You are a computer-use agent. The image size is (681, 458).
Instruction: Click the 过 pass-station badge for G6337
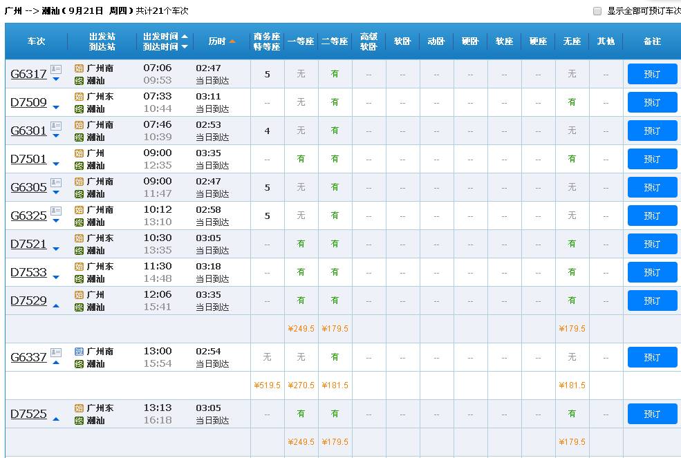[x=78, y=351]
